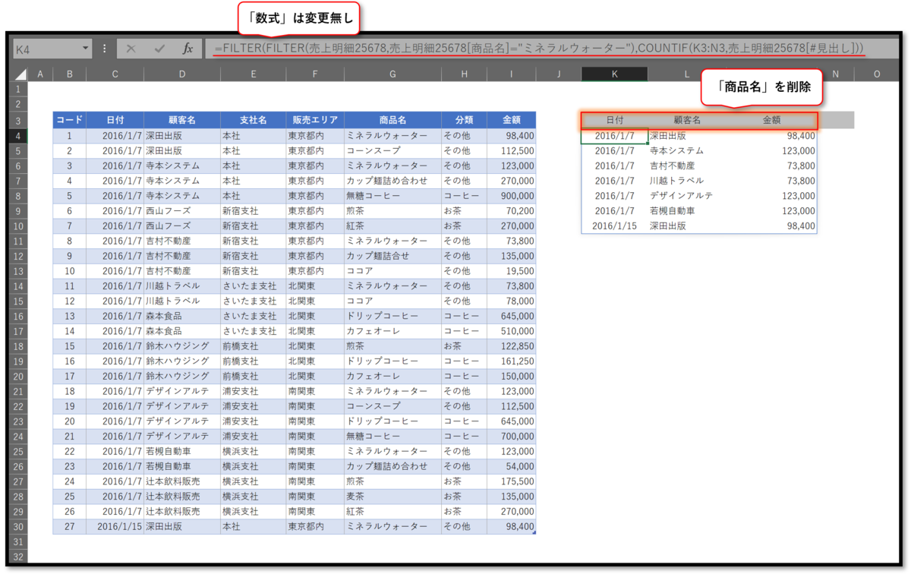Select column O header
911x574 pixels.
click(877, 74)
